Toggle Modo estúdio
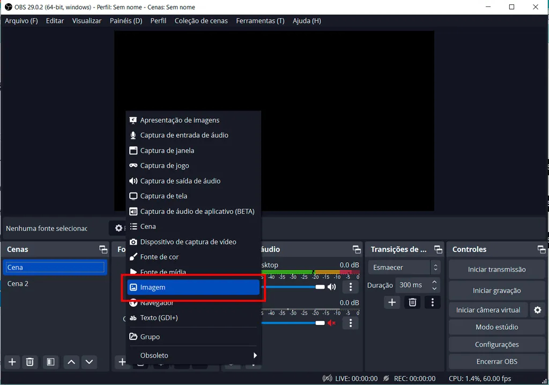This screenshot has height=385, width=549. point(497,327)
